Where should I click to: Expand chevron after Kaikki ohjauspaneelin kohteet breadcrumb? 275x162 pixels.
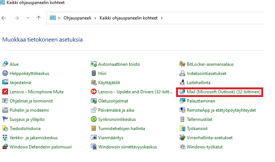pos(162,18)
